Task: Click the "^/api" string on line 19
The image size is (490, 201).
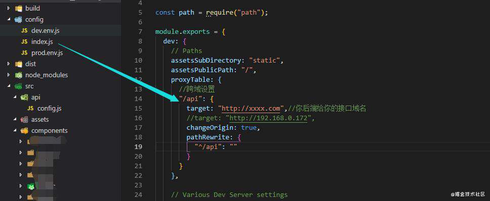Action: click(208, 147)
